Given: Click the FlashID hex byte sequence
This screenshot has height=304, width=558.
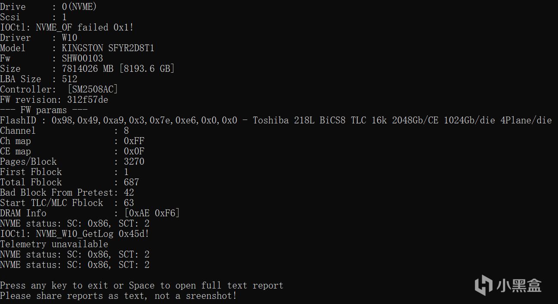Looking at the screenshot, I should pyautogui.click(x=144, y=120).
